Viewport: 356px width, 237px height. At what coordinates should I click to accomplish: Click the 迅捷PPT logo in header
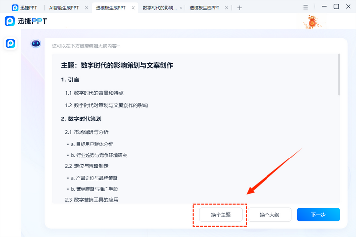pos(26,21)
